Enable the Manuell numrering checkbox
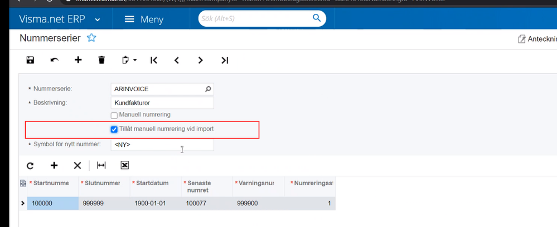This screenshot has width=557, height=227. 114,115
